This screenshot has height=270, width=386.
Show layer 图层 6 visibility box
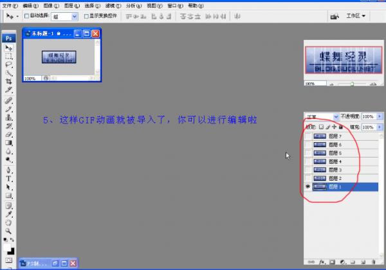click(x=308, y=145)
